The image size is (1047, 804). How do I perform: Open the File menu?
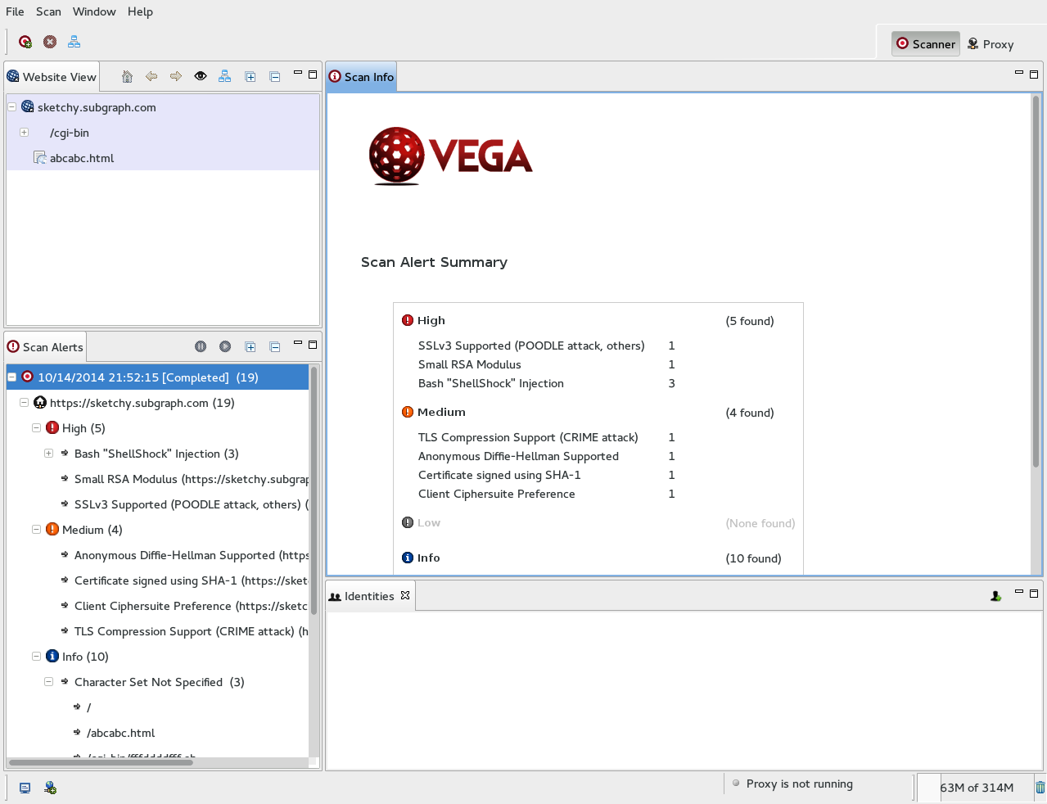15,11
